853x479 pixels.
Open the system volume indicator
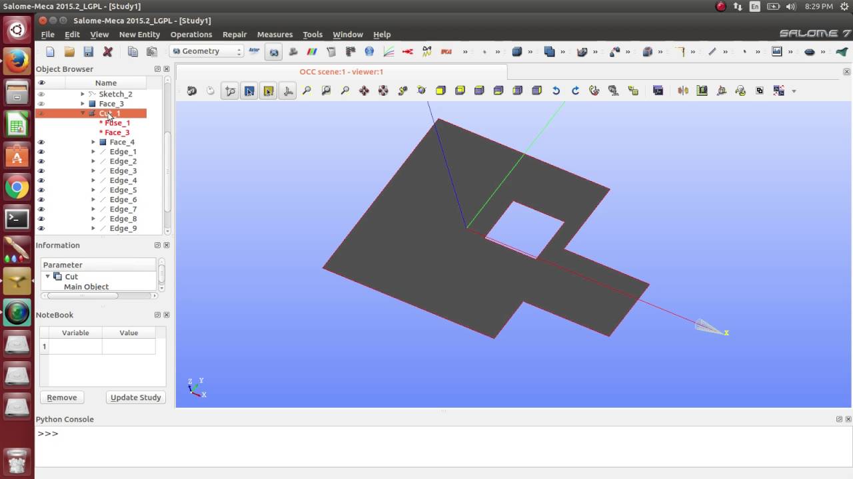790,7
